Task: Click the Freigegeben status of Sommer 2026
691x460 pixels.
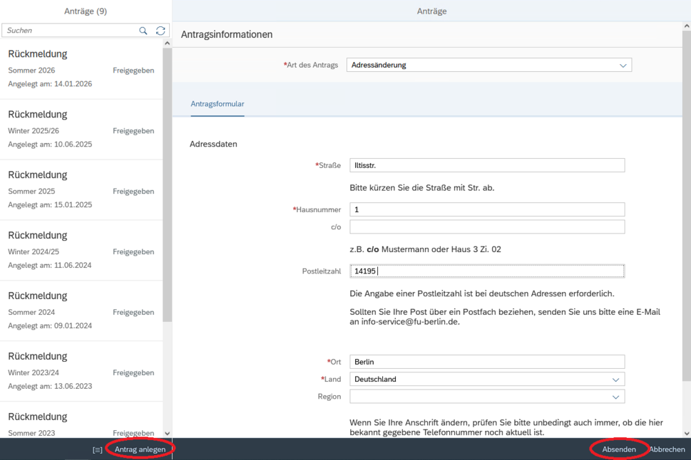Action: [133, 70]
